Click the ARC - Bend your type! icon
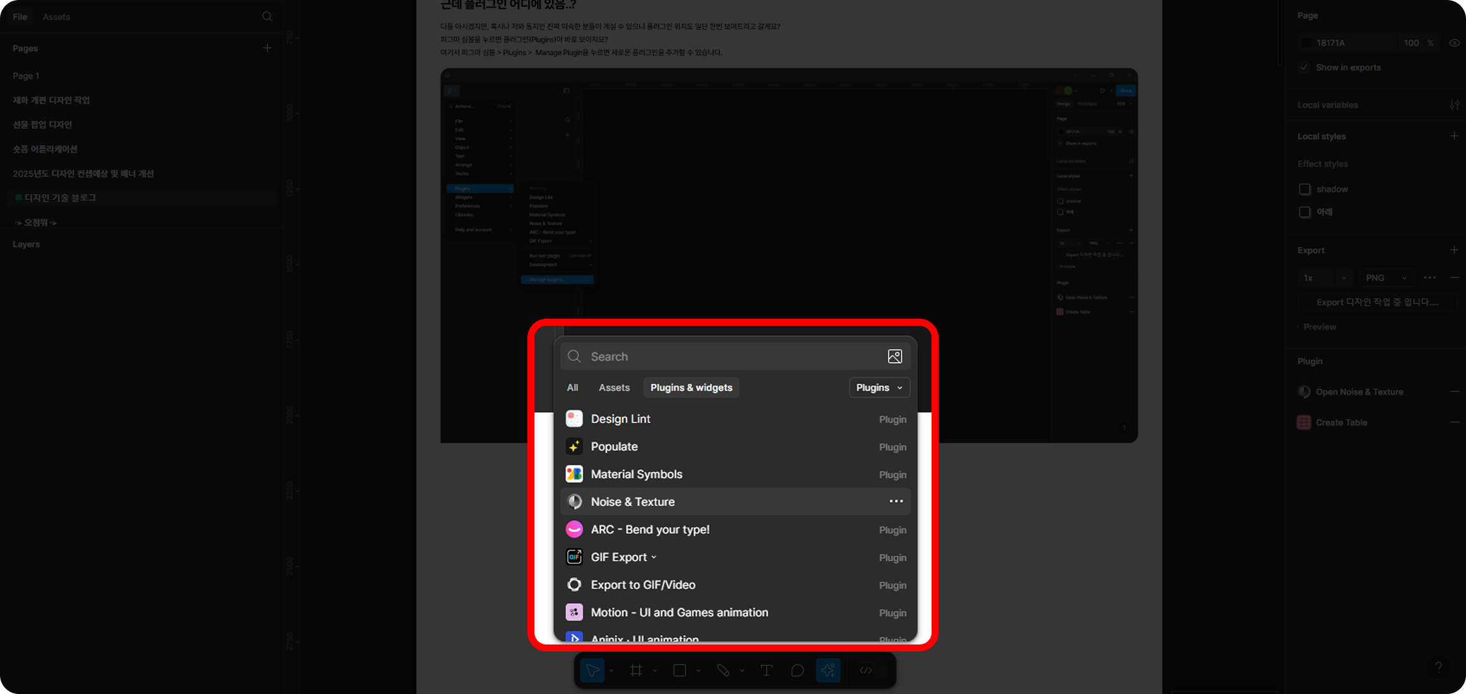Viewport: 1466px width, 694px height. 574,529
